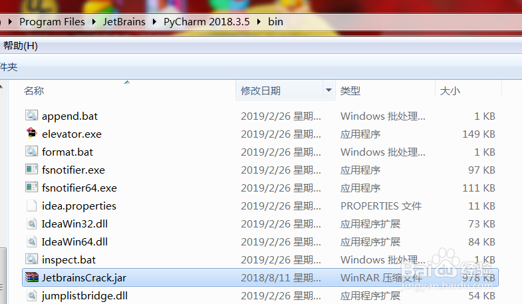Expand the arrow before Program Files
Screen dimensions: 522x304
11,22
